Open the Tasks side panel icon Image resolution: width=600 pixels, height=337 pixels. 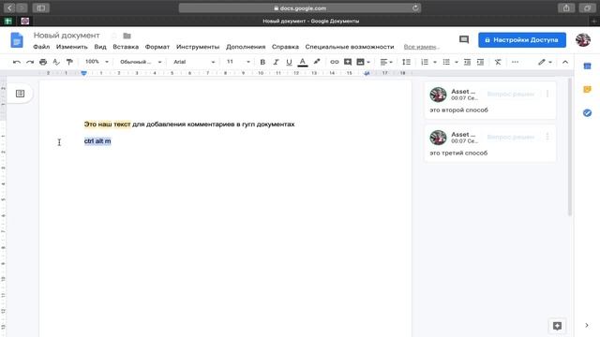[588, 112]
